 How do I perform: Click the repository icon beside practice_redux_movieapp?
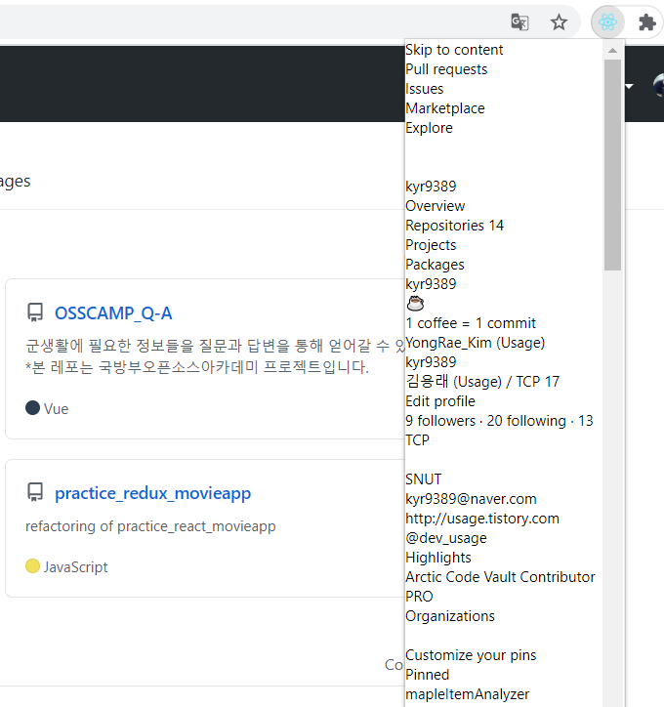click(x=35, y=492)
